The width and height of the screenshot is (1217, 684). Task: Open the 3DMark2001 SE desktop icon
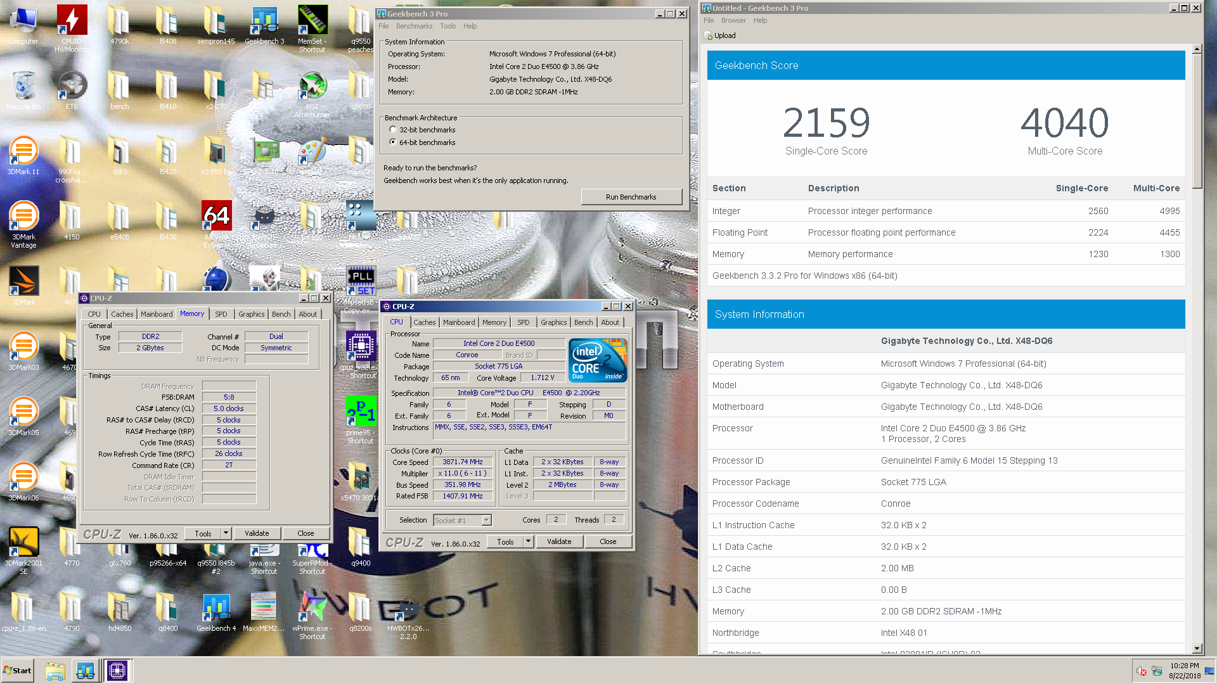point(23,550)
